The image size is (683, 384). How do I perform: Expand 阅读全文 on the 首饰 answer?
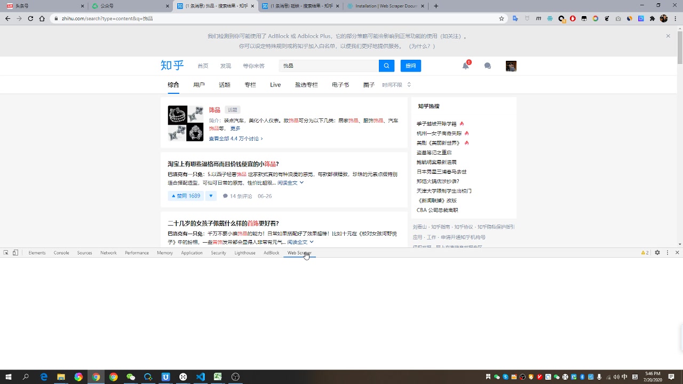point(300,242)
